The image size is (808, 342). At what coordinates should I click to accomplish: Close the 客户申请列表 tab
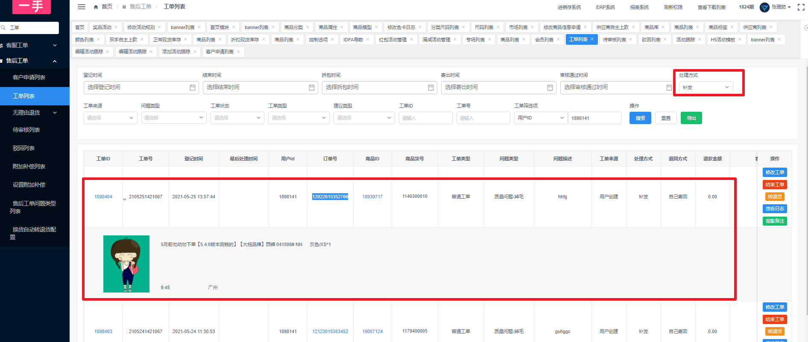(238, 52)
